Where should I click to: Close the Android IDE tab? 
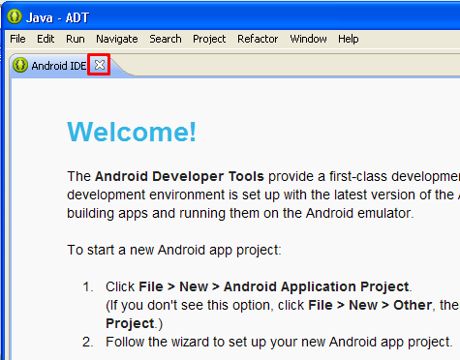tap(100, 65)
